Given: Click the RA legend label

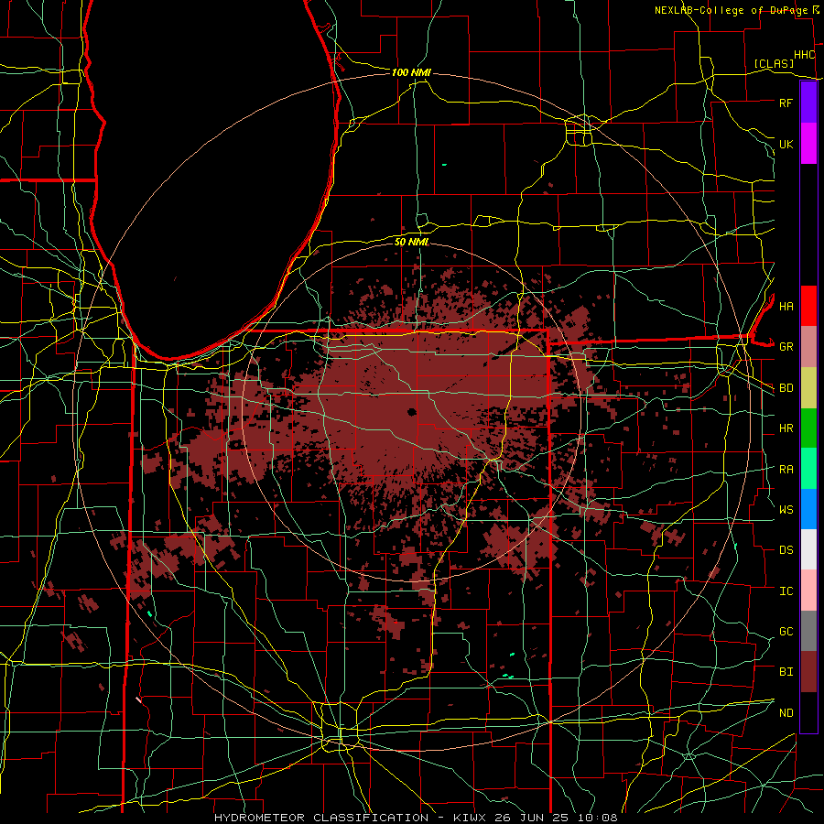Looking at the screenshot, I should pos(786,470).
